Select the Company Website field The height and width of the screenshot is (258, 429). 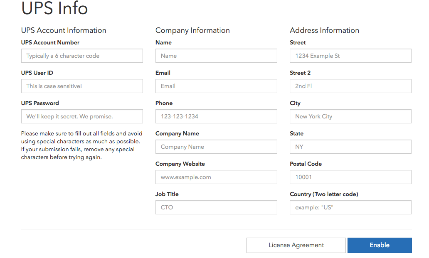click(x=216, y=177)
